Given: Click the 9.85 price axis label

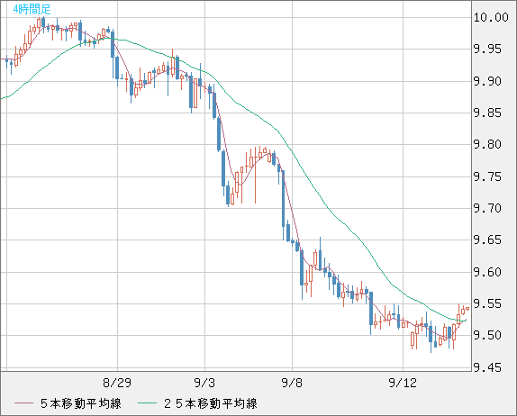Looking at the screenshot, I should click(487, 113).
